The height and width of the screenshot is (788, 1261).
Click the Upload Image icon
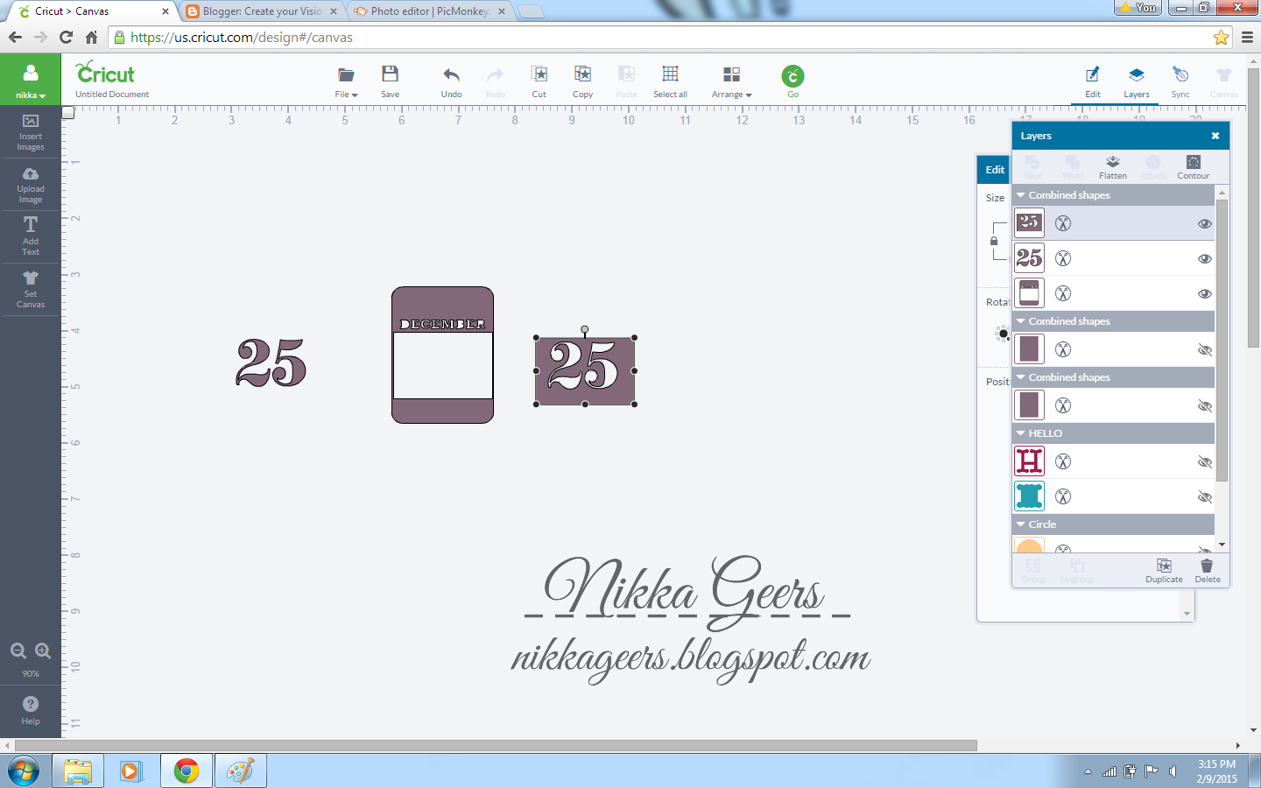pyautogui.click(x=31, y=185)
